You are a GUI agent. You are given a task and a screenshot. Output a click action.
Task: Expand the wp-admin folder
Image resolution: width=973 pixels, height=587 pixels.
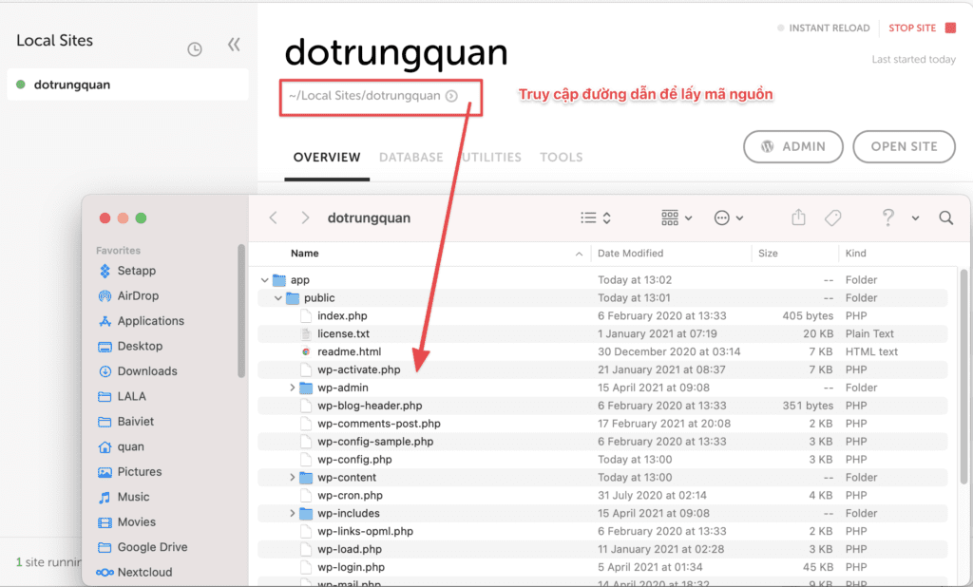293,388
